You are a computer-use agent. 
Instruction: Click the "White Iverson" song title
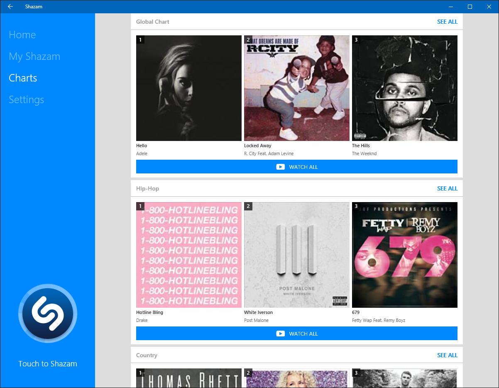click(x=258, y=312)
